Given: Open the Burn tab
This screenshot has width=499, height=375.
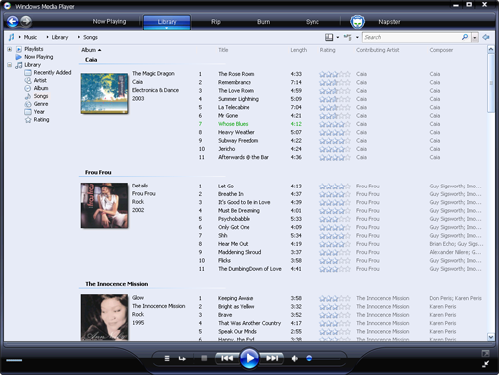Looking at the screenshot, I should click(x=263, y=22).
